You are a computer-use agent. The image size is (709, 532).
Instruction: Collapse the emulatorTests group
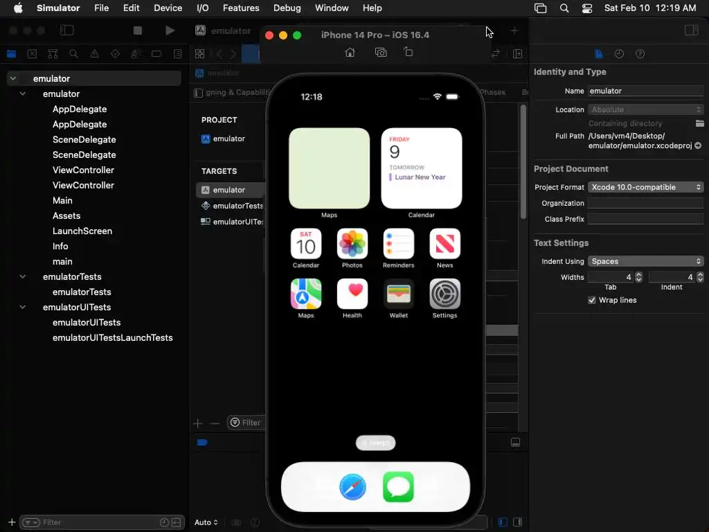23,276
